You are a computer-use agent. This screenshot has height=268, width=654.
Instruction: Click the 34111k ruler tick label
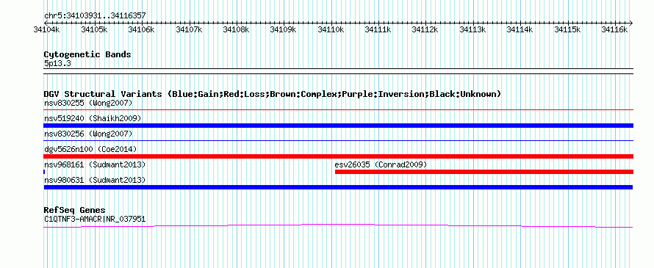pyautogui.click(x=378, y=29)
